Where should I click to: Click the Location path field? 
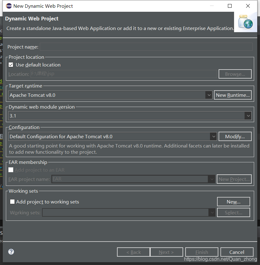(x=124, y=74)
